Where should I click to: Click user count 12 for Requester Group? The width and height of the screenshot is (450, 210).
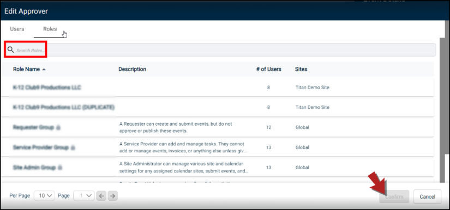(268, 127)
